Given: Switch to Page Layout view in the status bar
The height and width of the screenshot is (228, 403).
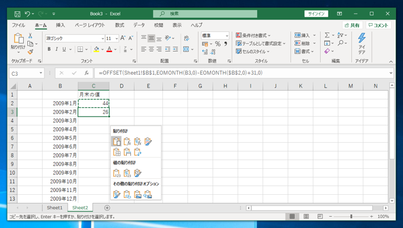Looking at the screenshot, I should click(306, 217).
